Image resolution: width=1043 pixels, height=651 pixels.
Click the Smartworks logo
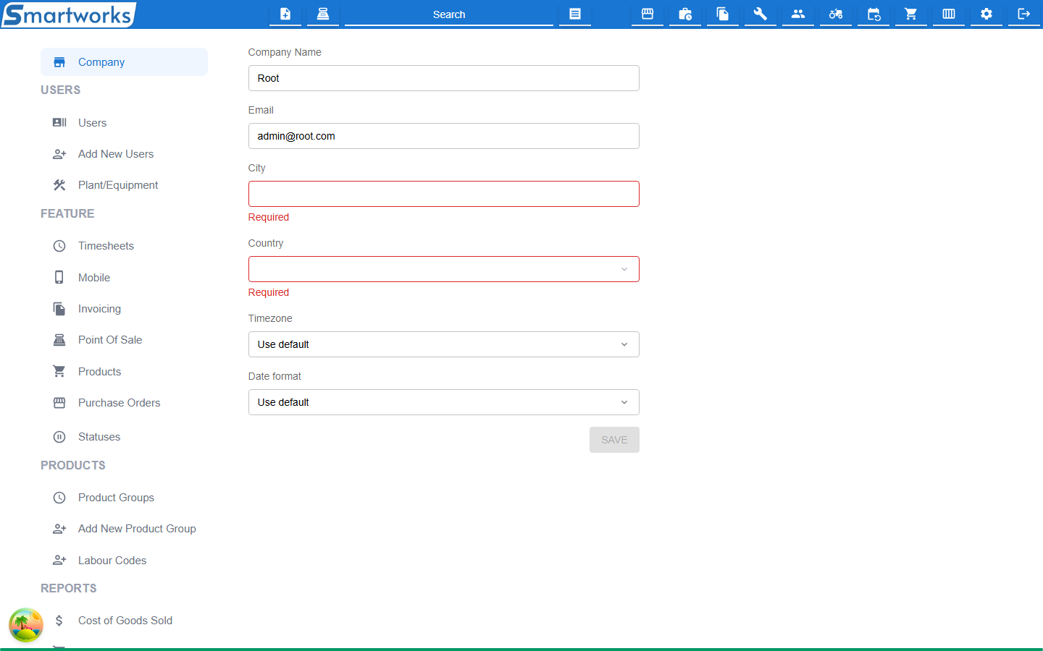(68, 14)
